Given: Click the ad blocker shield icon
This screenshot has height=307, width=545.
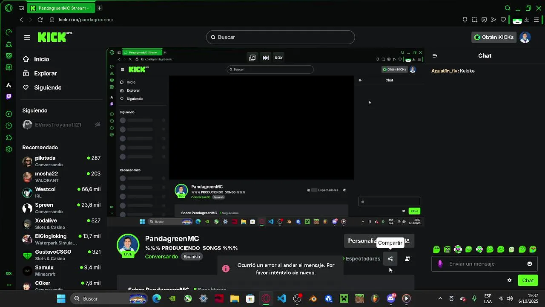Looking at the screenshot, I should point(484,20).
